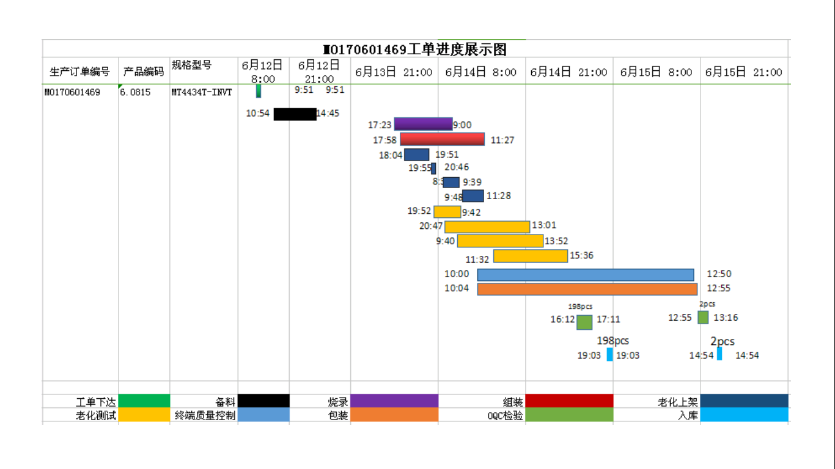Click the black 备料 legend swatch
Viewport: 835px width, 469px height.
click(263, 401)
